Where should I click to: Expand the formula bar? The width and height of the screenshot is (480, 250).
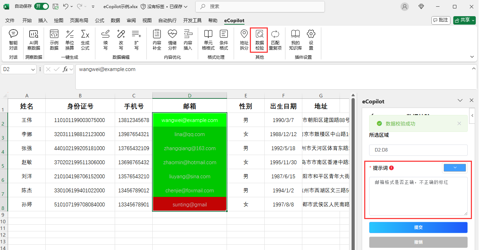tap(474, 69)
